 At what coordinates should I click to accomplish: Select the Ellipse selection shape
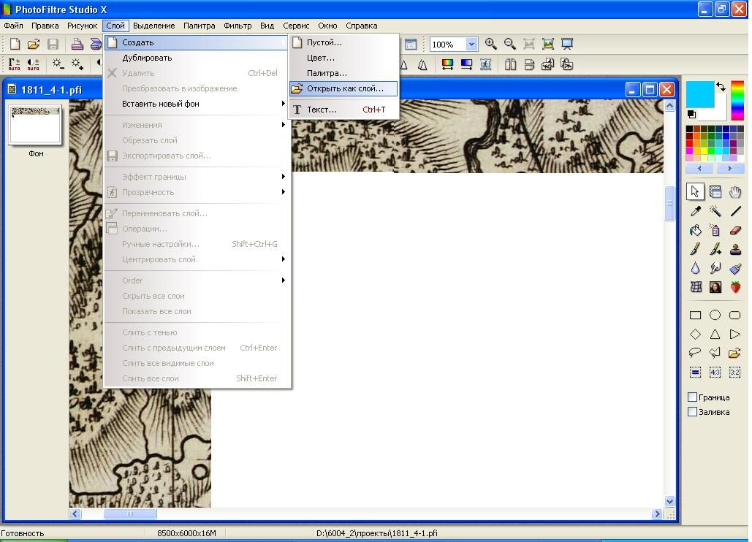pos(715,316)
